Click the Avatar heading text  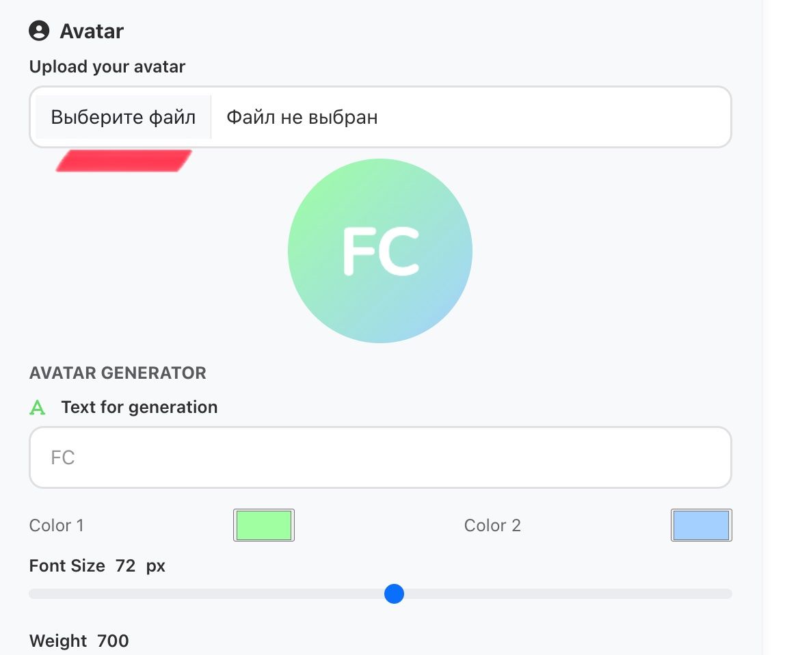92,30
